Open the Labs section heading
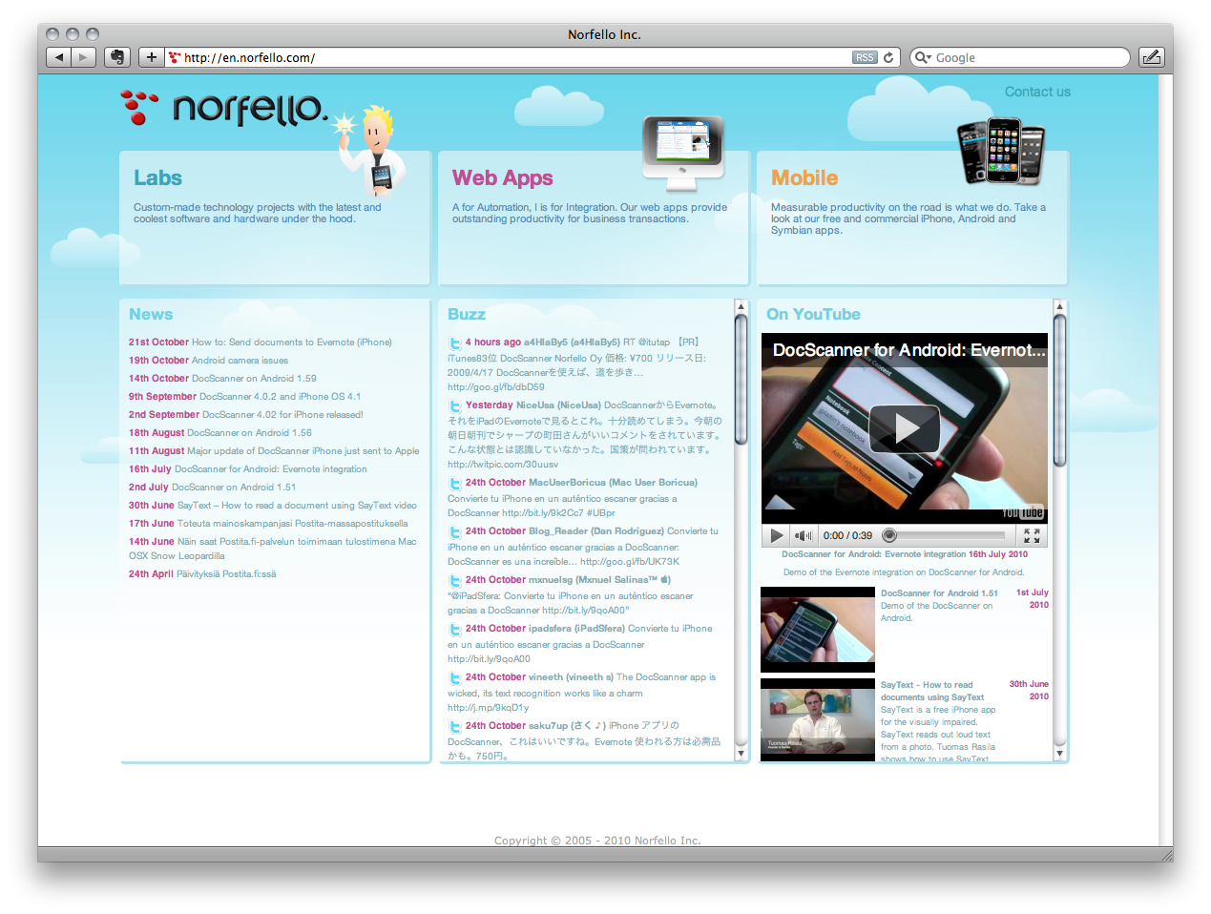 pos(157,177)
